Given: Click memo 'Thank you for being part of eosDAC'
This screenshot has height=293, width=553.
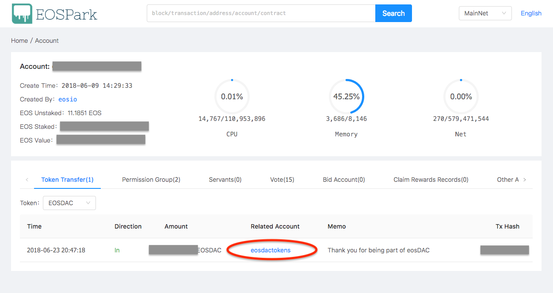Looking at the screenshot, I should pos(378,250).
